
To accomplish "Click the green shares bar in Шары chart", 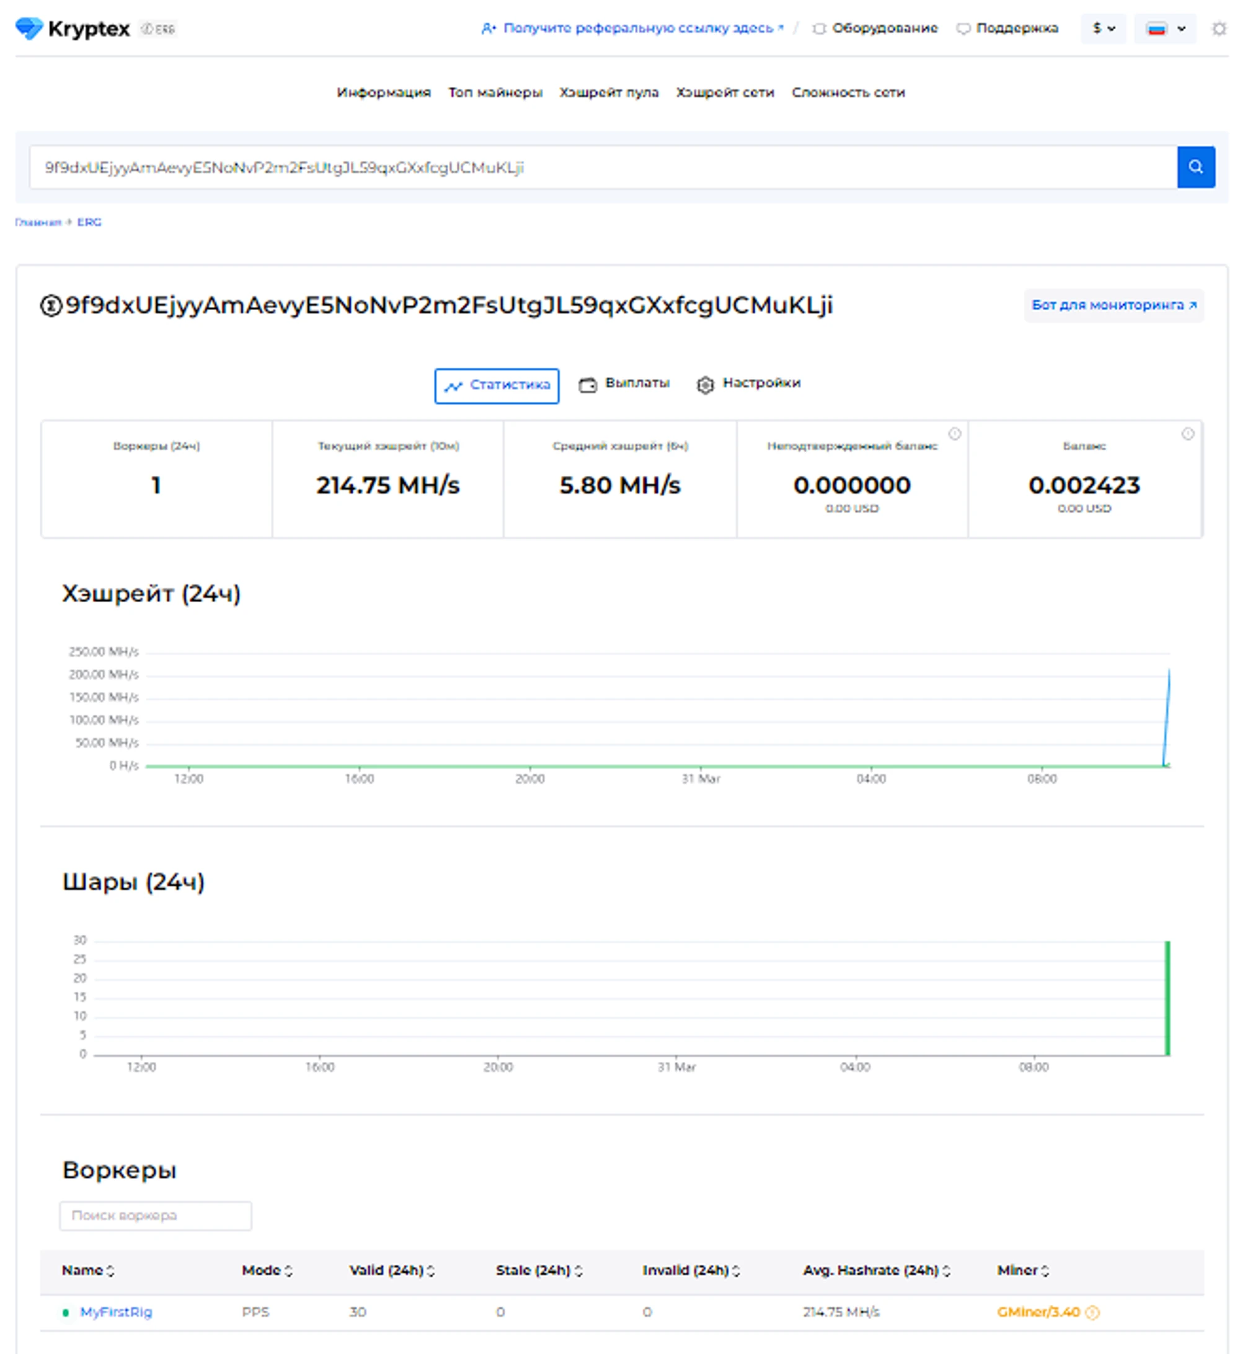I will pyautogui.click(x=1167, y=998).
